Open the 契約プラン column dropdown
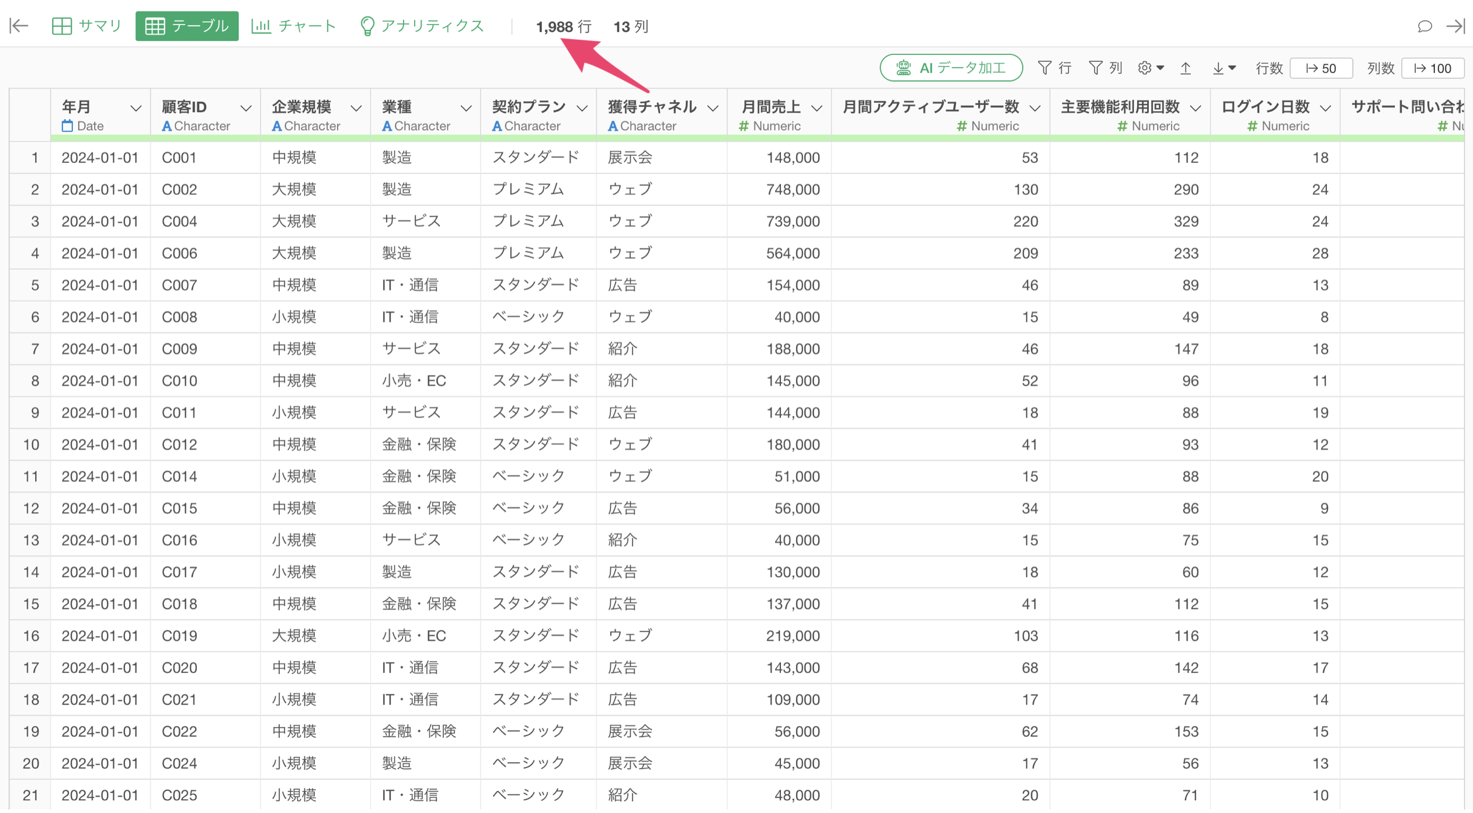1473x813 pixels. 582,108
